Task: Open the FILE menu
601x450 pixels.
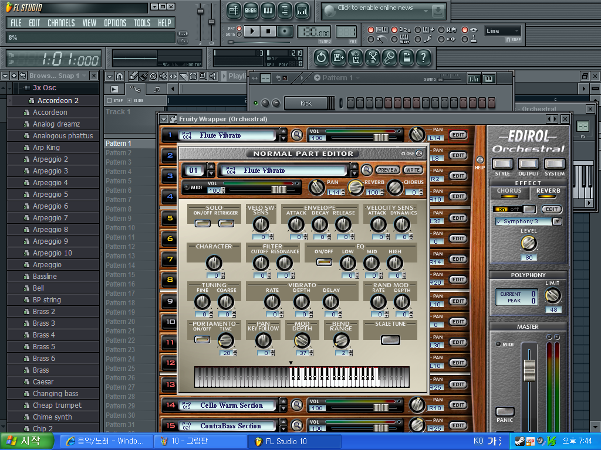Action: (x=16, y=23)
